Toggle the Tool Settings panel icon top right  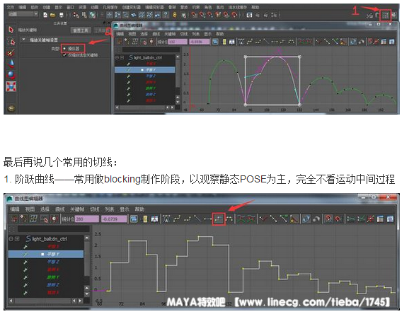pos(385,16)
